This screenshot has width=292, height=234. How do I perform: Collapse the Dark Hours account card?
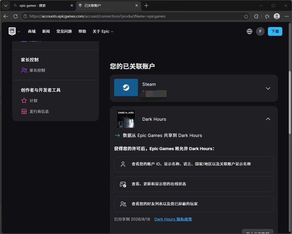pos(268,119)
